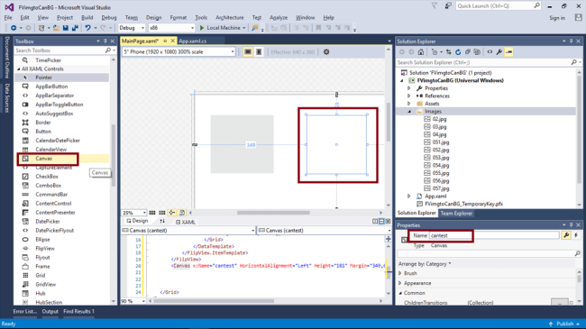The height and width of the screenshot is (329, 586).
Task: Select the FlipView control in Toolbox
Action: (45, 249)
